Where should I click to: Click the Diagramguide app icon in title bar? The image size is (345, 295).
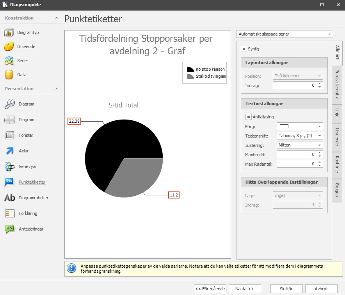coord(5,5)
